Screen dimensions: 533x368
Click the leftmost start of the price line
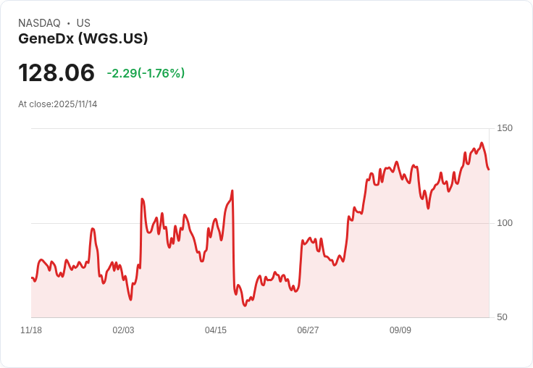[32, 277]
